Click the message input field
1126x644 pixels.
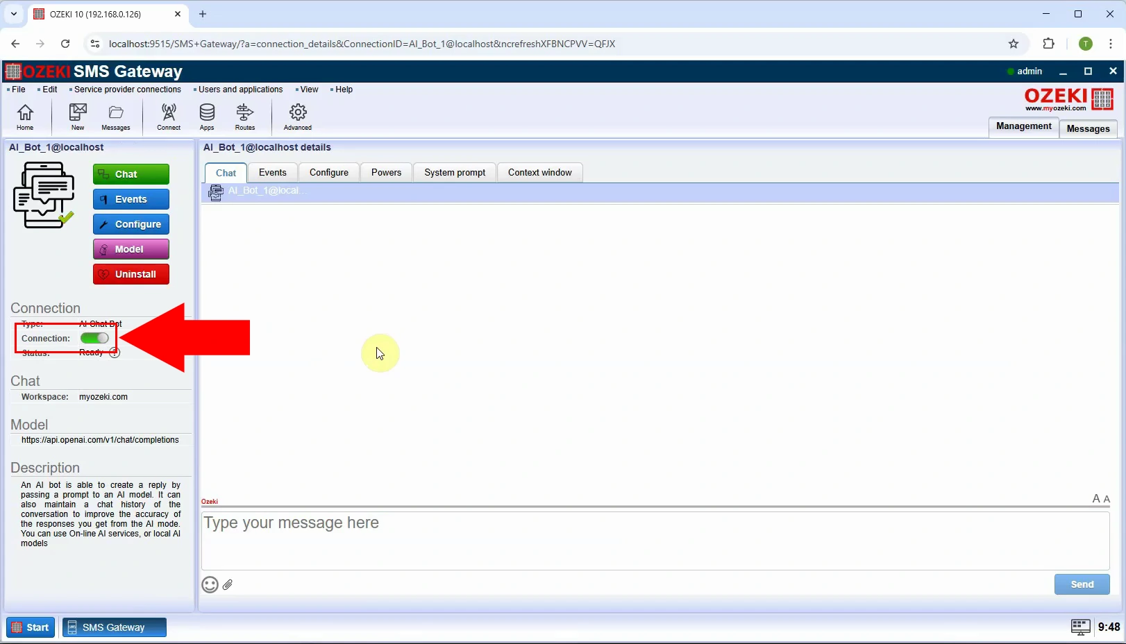(x=655, y=541)
